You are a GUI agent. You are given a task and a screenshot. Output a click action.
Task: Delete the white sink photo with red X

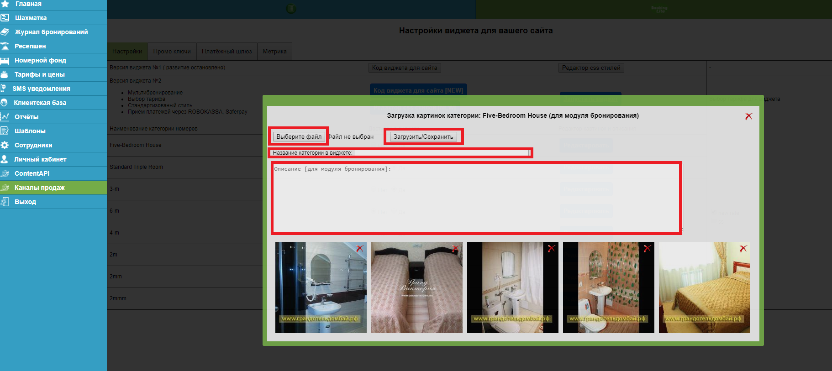click(551, 248)
